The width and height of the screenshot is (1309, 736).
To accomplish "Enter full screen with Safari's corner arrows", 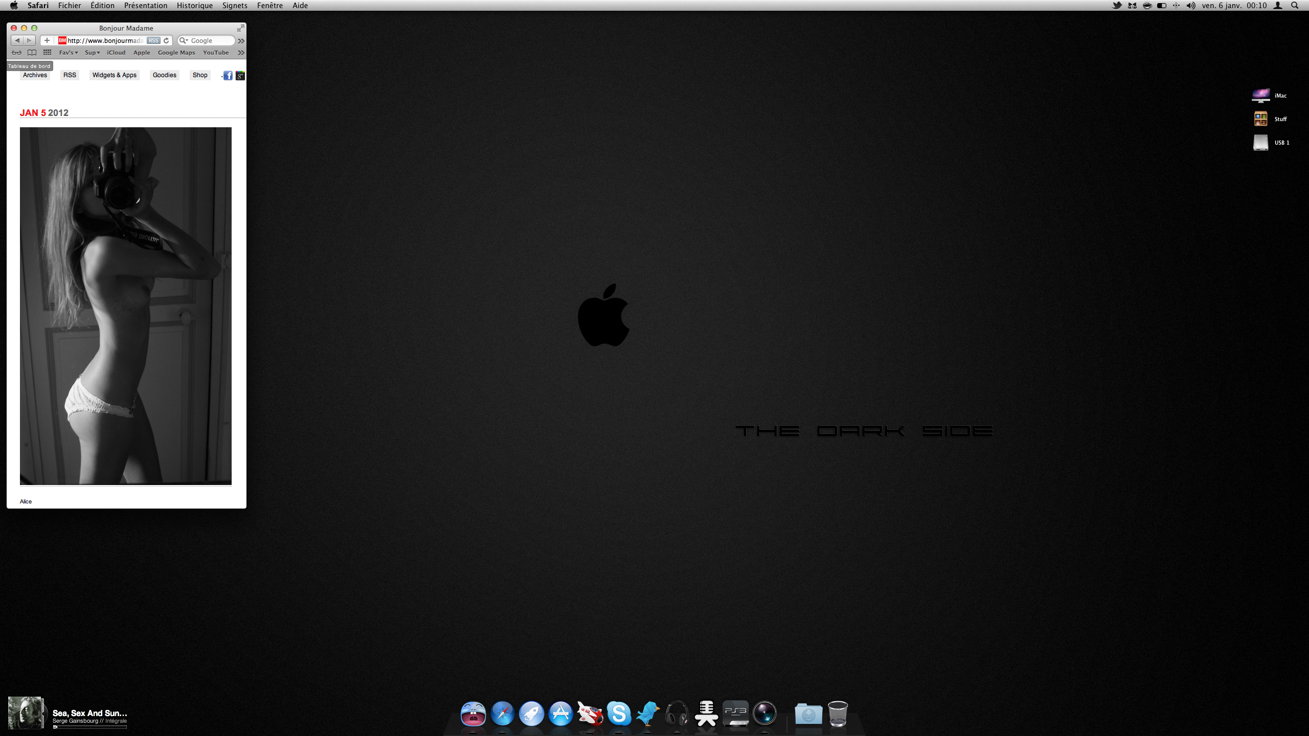I will pos(240,28).
